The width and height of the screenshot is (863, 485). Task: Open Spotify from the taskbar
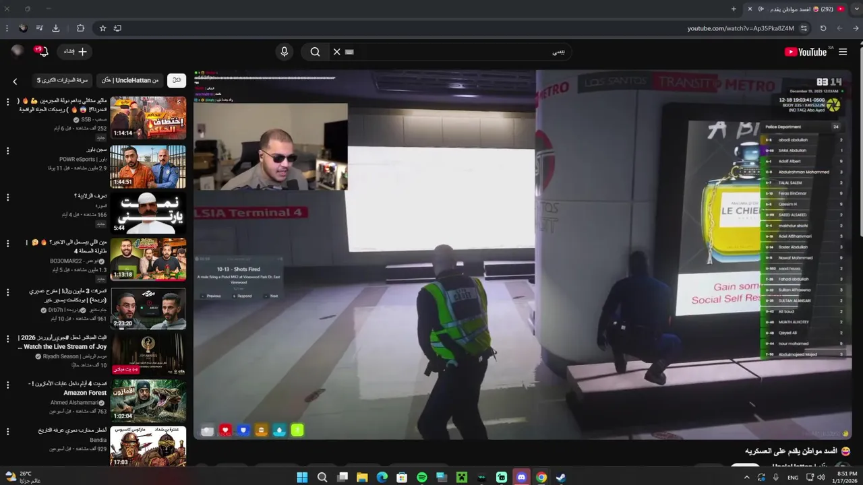[422, 478]
